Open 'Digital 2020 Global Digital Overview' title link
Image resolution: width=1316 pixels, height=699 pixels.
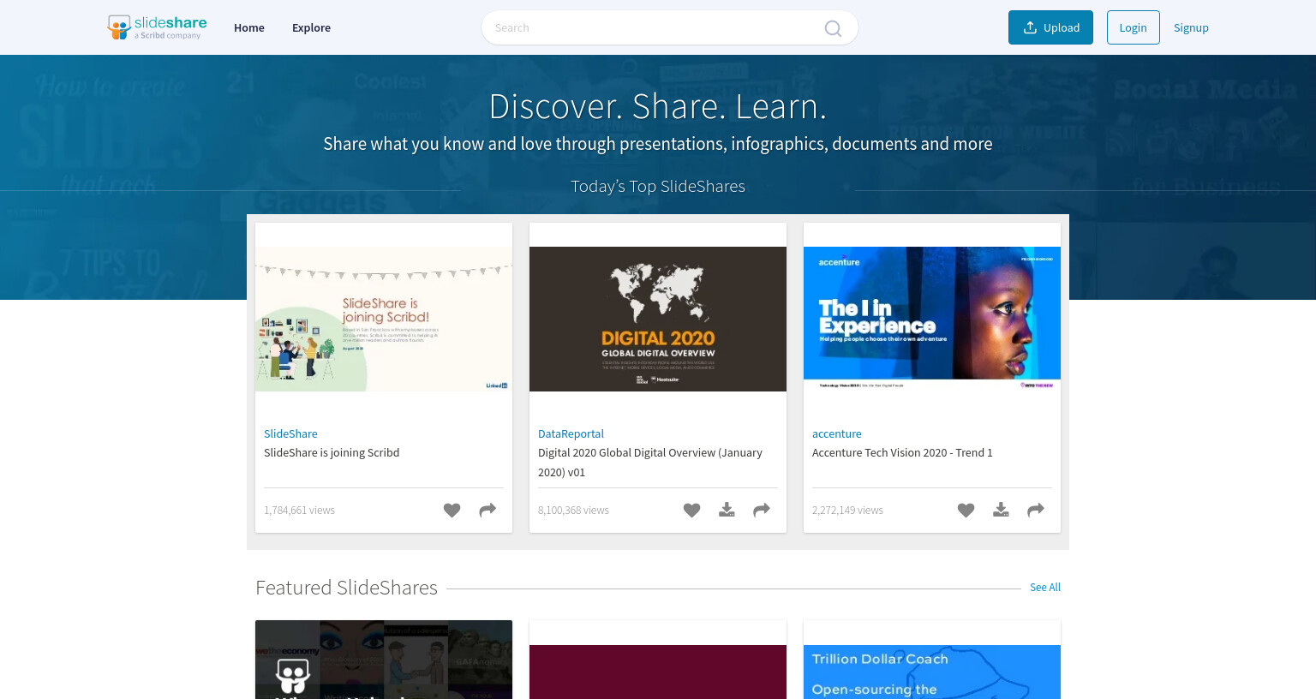[650, 462]
